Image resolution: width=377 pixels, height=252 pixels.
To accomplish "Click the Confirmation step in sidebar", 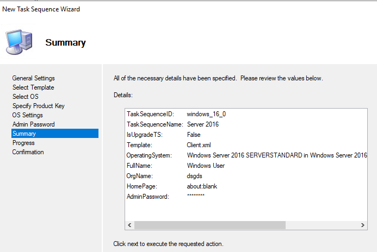I will coord(28,152).
